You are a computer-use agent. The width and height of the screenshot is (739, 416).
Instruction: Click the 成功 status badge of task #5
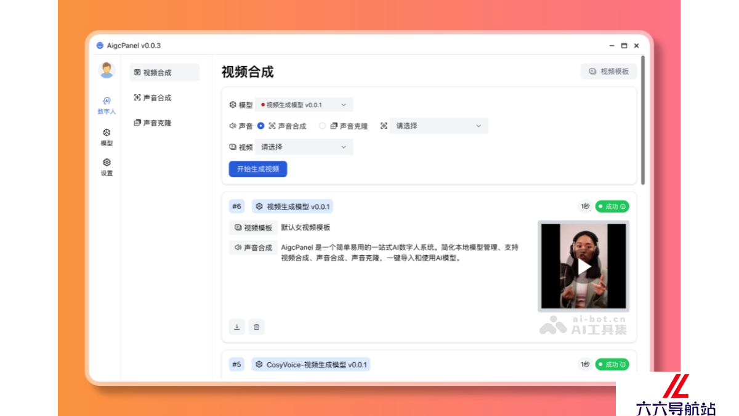click(612, 364)
